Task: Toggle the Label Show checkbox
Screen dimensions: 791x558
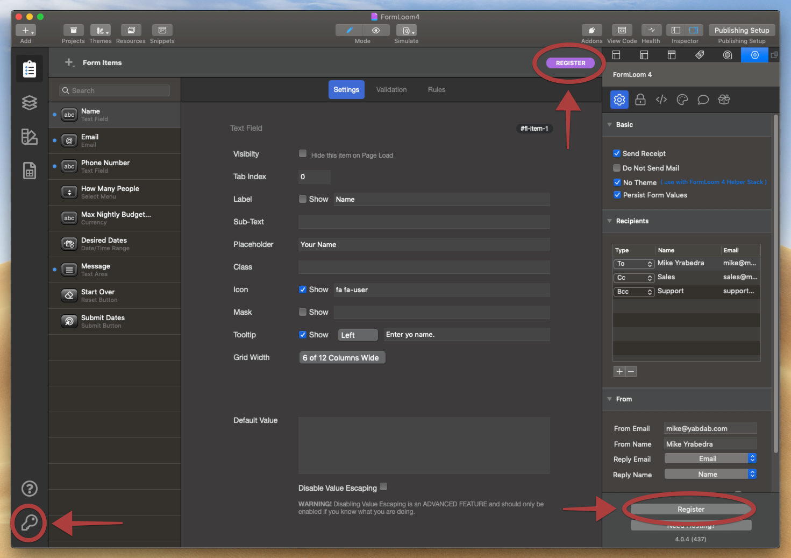Action: [303, 199]
